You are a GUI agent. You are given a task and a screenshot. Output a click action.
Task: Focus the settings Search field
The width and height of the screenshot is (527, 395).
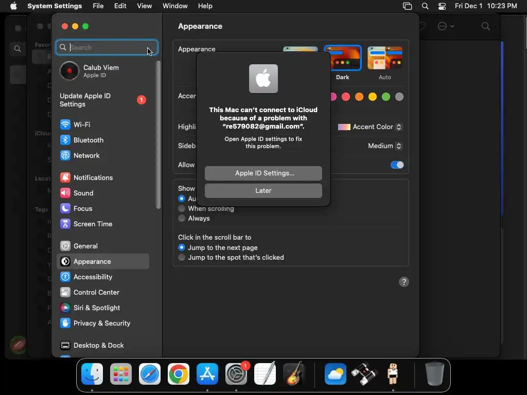coord(107,47)
